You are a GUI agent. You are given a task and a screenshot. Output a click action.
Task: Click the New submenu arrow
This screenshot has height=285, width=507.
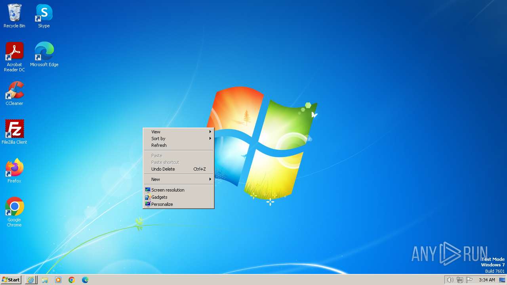coord(210,179)
